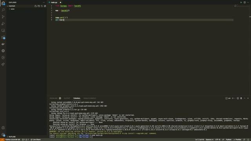Split the editor to the right
Image resolution: width=251 pixels, height=141 pixels.
tap(245, 2)
